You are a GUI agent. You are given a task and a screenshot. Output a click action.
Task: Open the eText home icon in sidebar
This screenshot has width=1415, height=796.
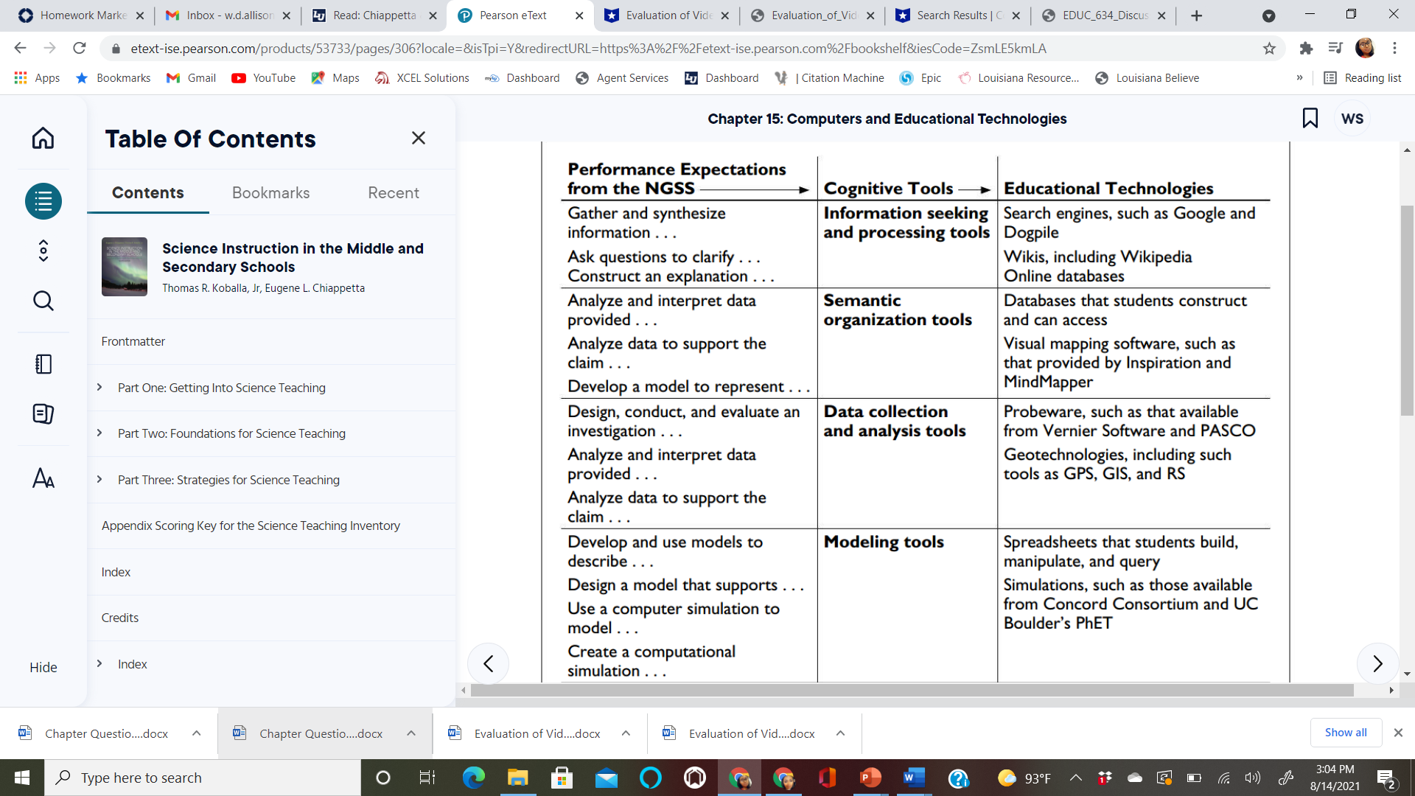(x=43, y=138)
